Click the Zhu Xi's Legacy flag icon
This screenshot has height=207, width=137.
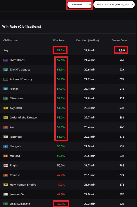[x=6, y=70]
